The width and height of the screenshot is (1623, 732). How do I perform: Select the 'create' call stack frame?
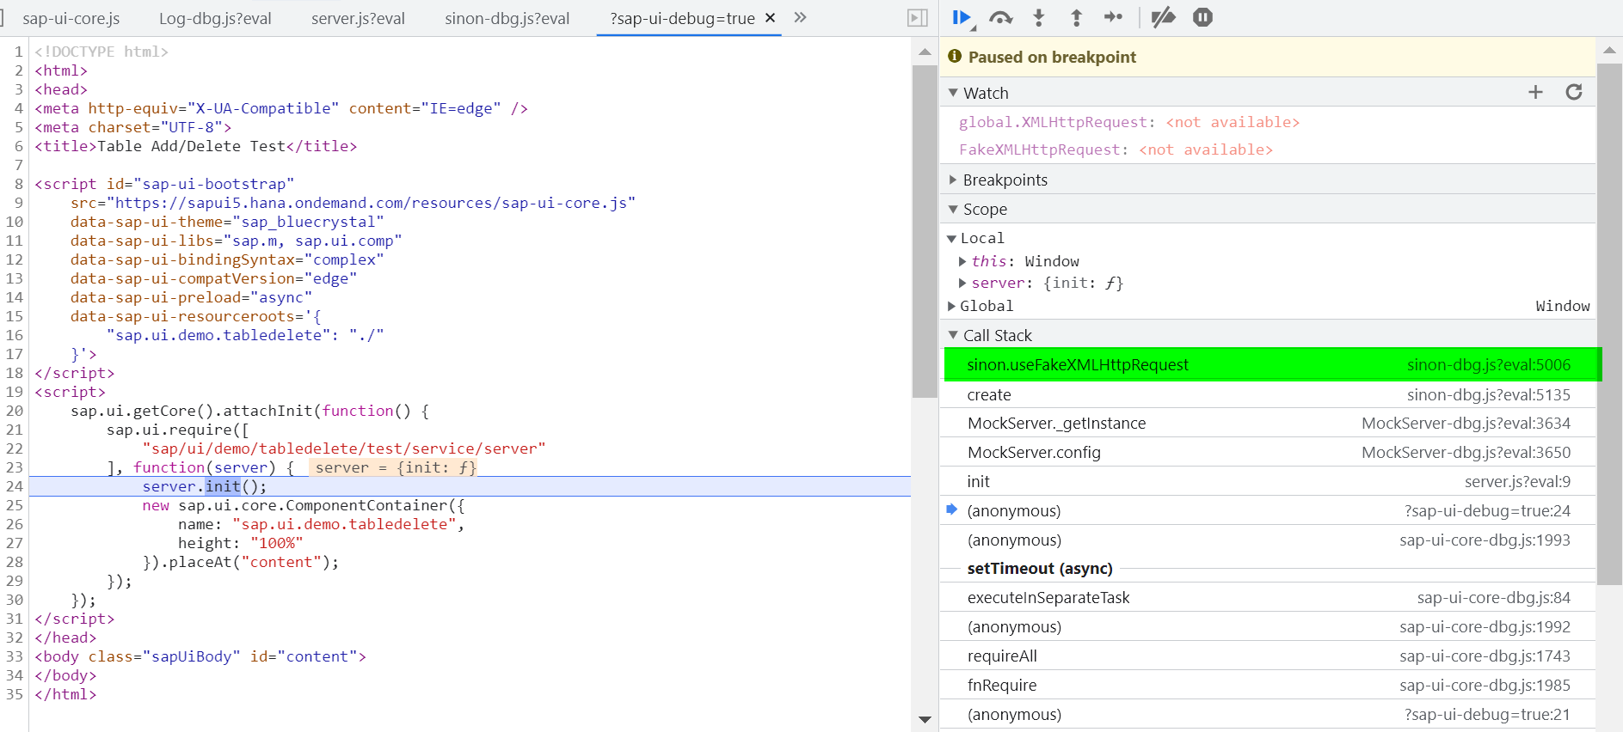coord(1269,394)
